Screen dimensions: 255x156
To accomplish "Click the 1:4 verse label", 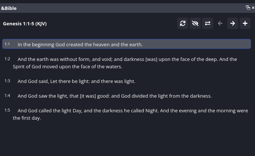I will click(7, 95).
